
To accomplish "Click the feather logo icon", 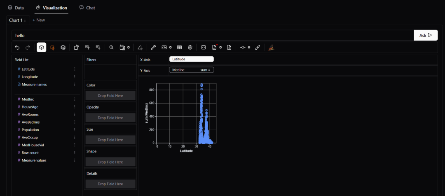I will point(272,48).
